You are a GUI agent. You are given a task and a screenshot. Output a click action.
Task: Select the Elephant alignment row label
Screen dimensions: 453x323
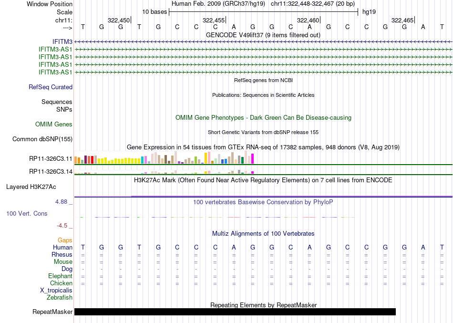tap(60, 276)
